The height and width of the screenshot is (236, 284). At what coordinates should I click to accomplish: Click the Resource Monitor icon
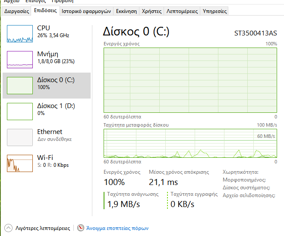click(80, 228)
